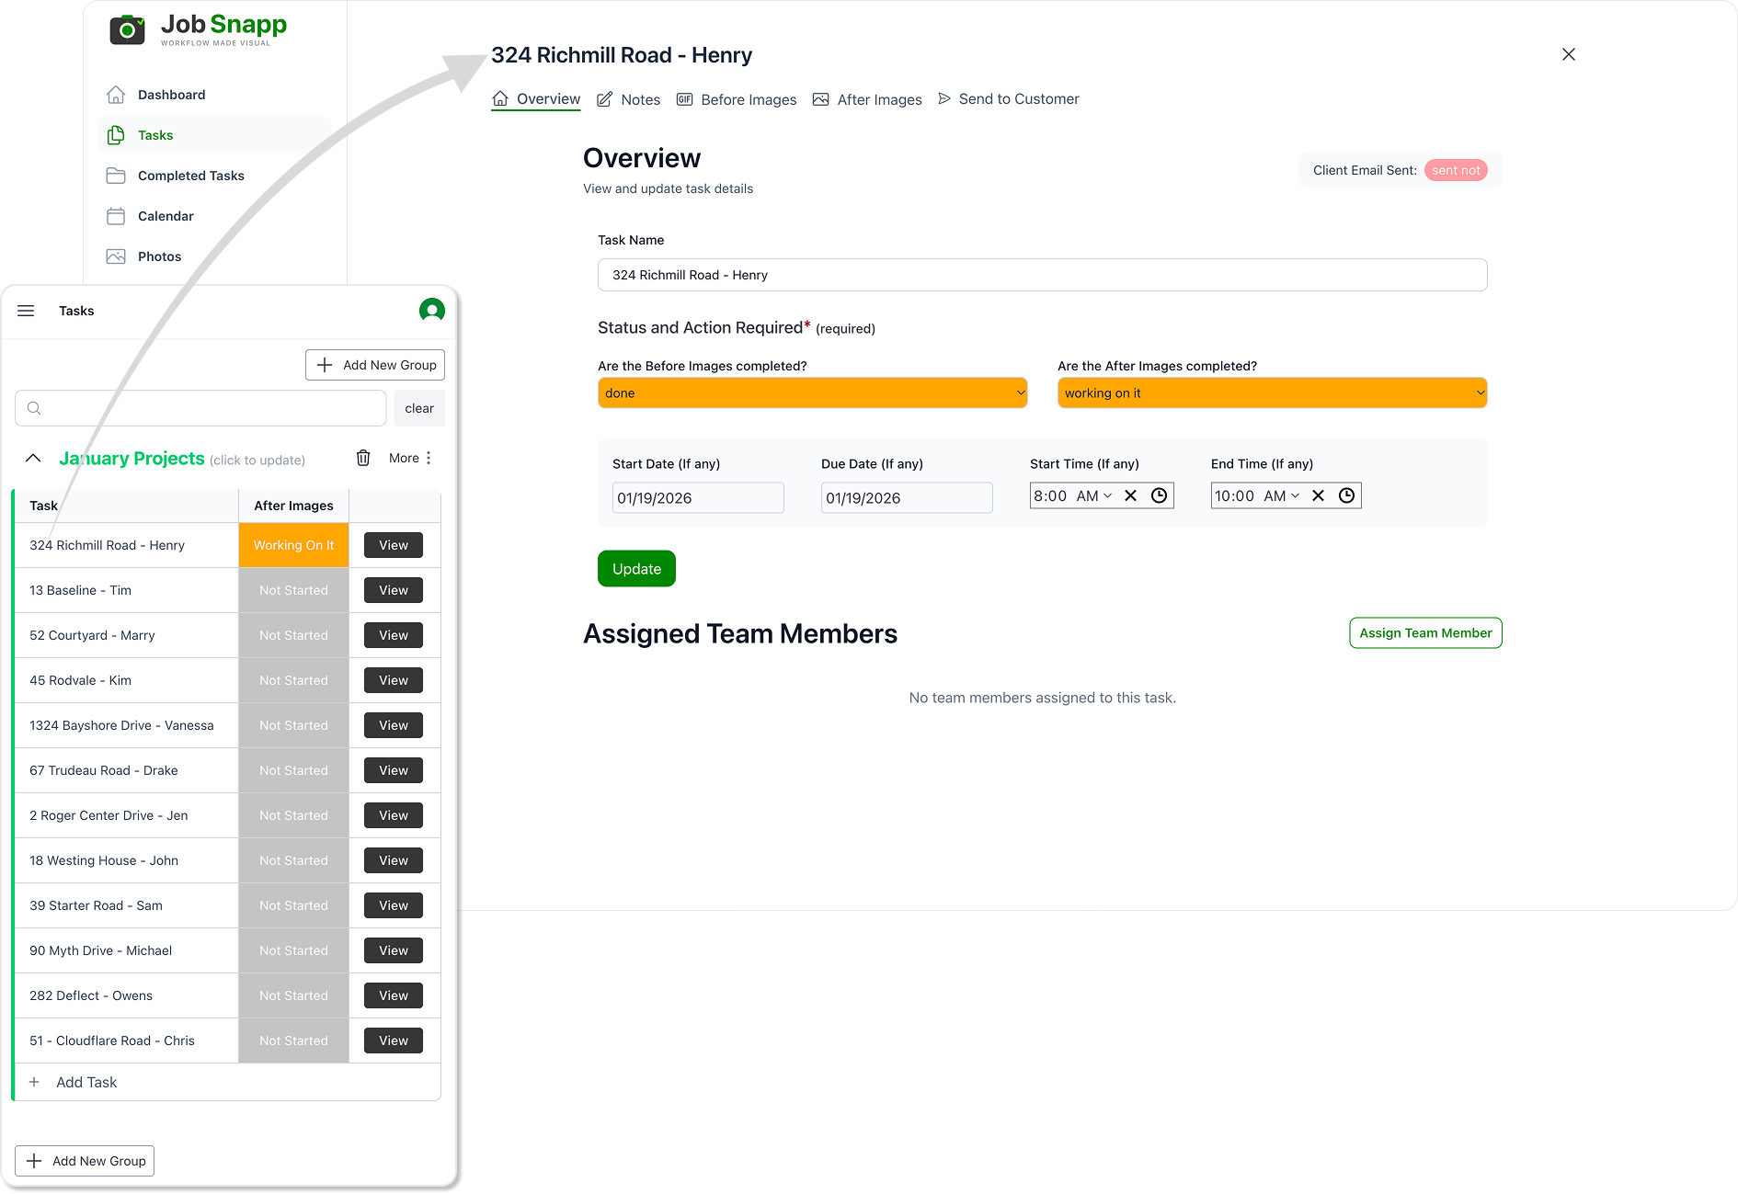Open Completed Tasks section
The height and width of the screenshot is (1194, 1738).
[x=190, y=175]
